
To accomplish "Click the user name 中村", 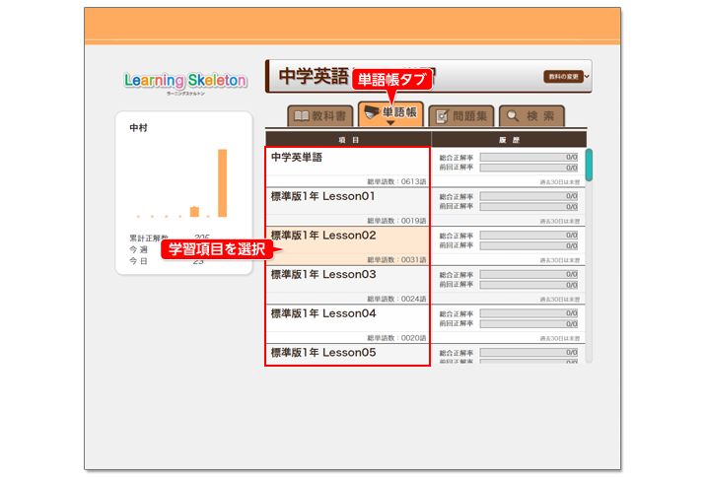I will pyautogui.click(x=138, y=128).
